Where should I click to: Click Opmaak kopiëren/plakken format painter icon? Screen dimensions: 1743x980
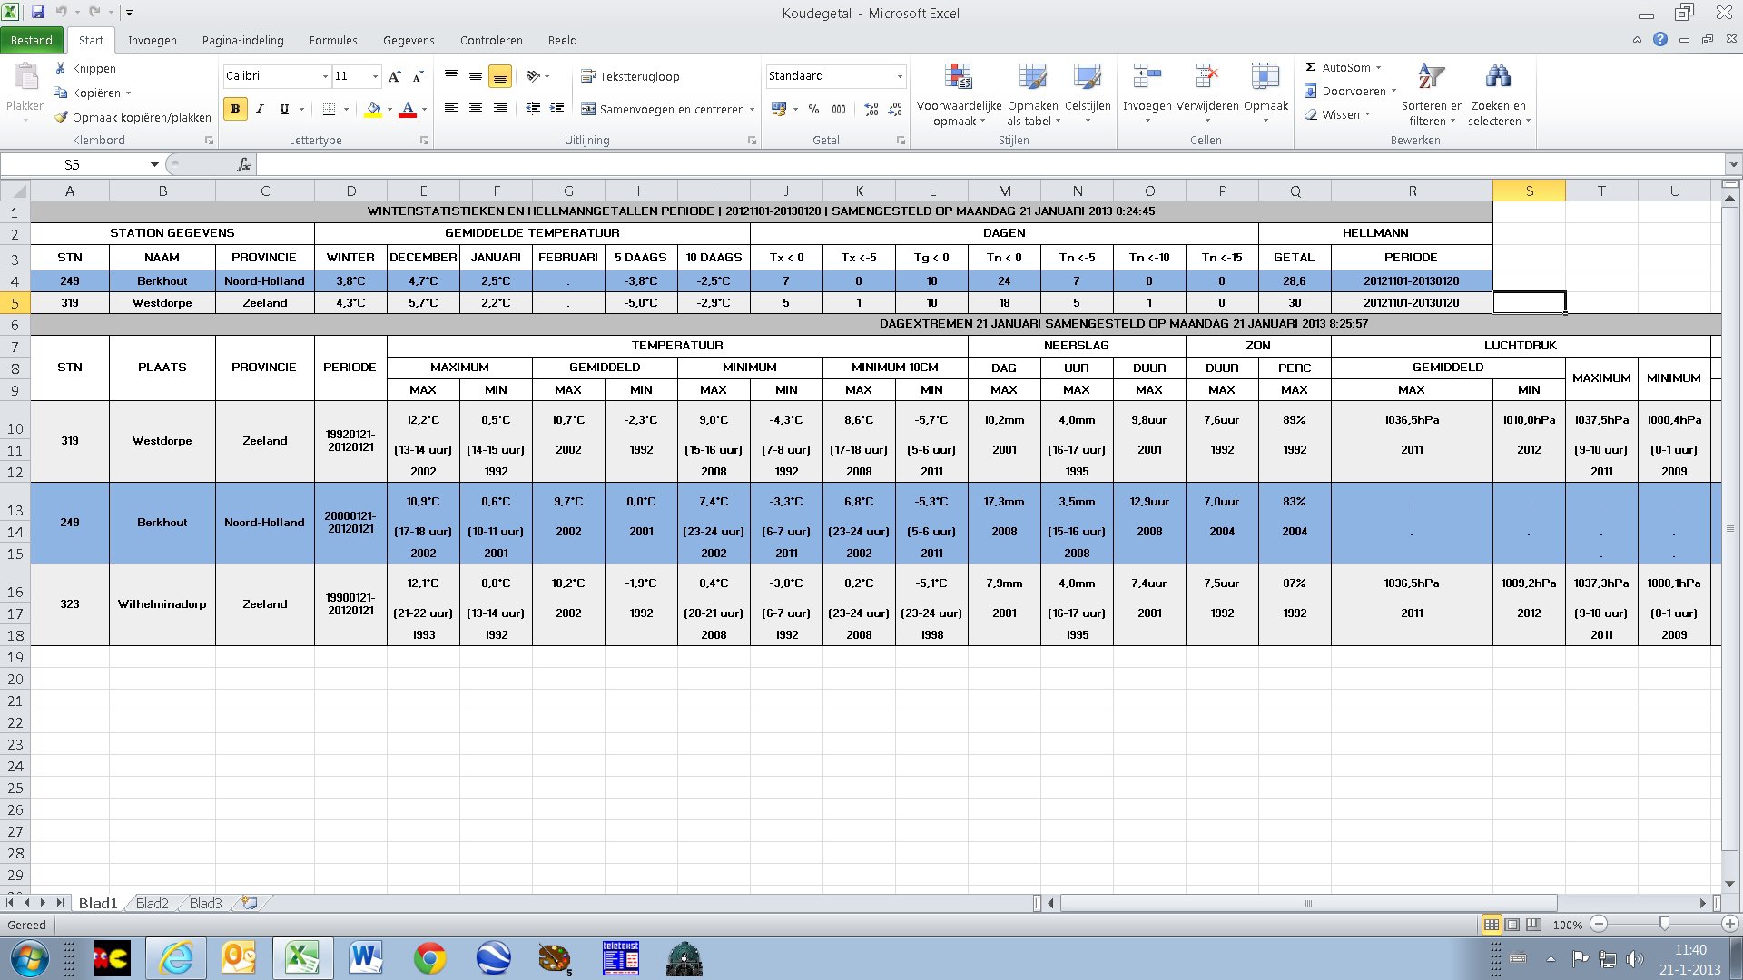[61, 117]
